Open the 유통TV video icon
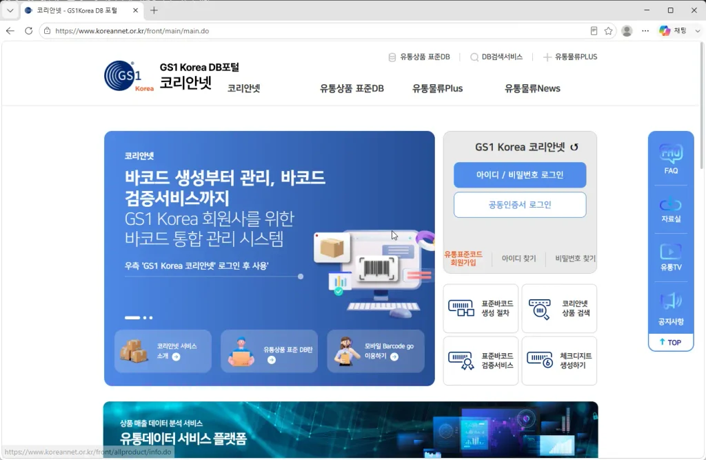Image resolution: width=706 pixels, height=460 pixels. [x=670, y=257]
